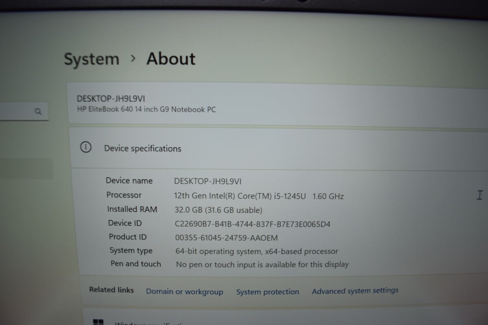Select the Product ID value 00355-61045-24759-AAOEM
This screenshot has width=488, height=325.
[227, 238]
